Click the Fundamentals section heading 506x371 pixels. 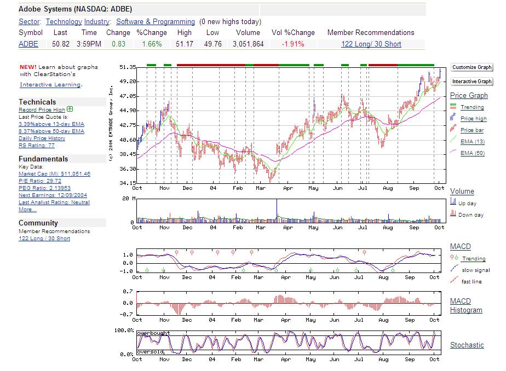(43, 159)
